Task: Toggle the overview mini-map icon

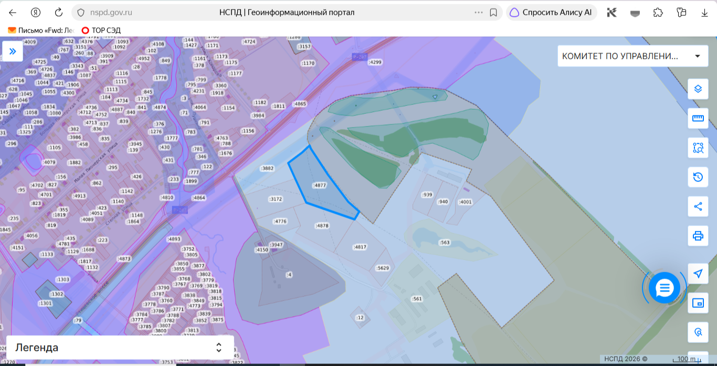Action: pyautogui.click(x=698, y=303)
